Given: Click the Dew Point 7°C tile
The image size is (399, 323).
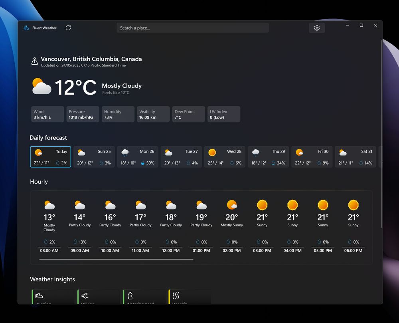Looking at the screenshot, I should click(188, 114).
